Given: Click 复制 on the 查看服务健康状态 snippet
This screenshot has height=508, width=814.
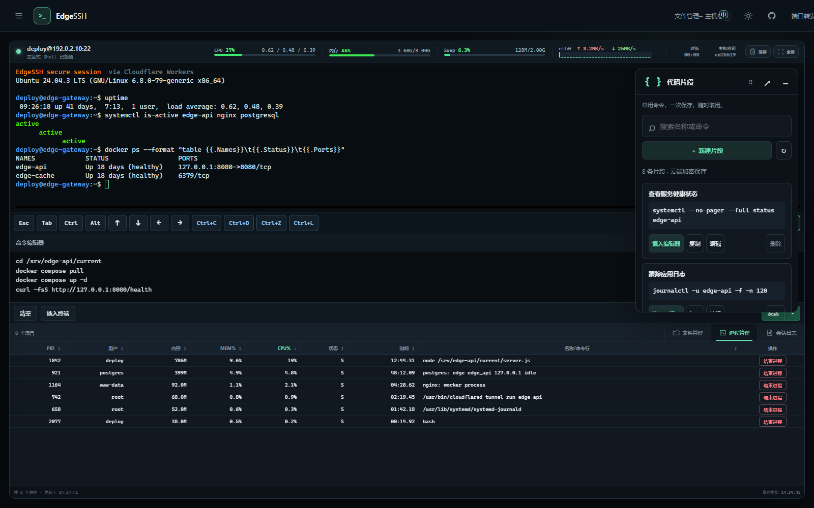Looking at the screenshot, I should tap(695, 243).
